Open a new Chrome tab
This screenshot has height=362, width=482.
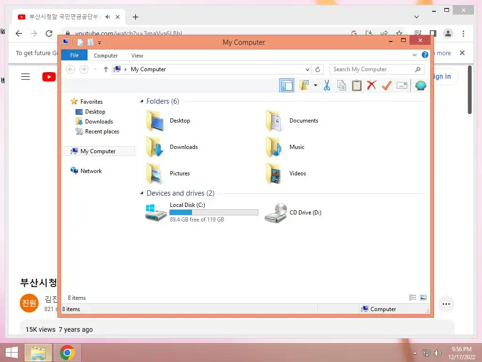tap(136, 17)
